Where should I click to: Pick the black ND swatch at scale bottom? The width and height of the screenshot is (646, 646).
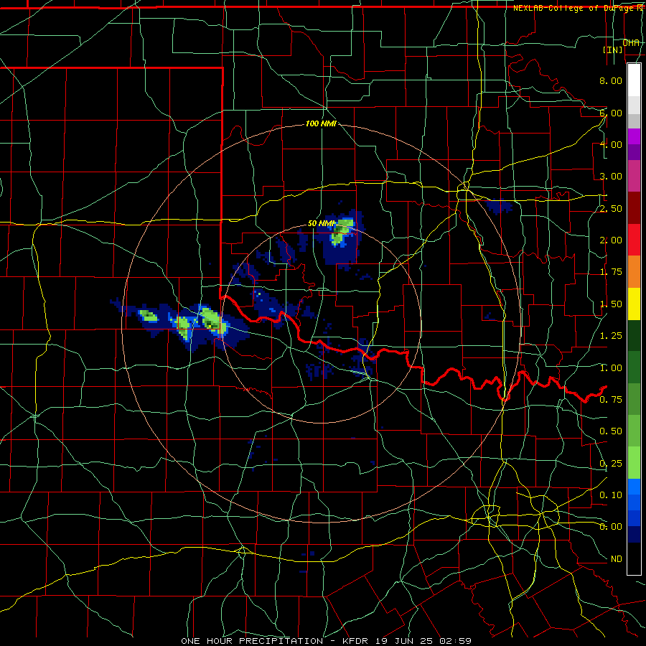(x=634, y=558)
